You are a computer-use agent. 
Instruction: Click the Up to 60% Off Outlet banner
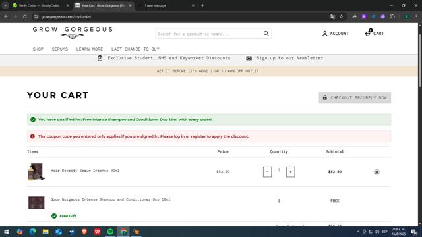coord(208,71)
